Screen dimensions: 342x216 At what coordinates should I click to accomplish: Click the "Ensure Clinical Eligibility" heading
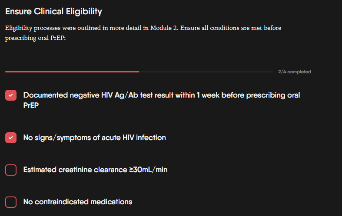click(x=54, y=11)
